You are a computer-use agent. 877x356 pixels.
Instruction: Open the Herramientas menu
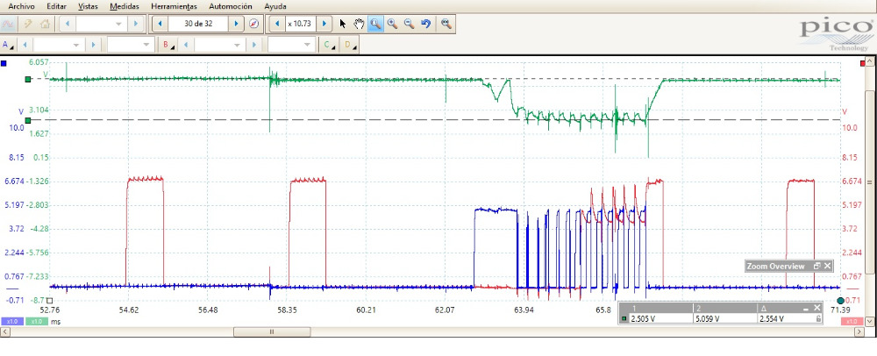(x=172, y=6)
